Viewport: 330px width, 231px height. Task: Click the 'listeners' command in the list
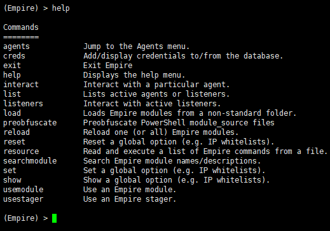point(23,104)
